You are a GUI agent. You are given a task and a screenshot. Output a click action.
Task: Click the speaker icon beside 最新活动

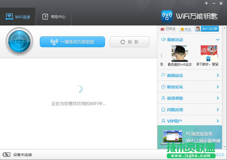point(163,40)
